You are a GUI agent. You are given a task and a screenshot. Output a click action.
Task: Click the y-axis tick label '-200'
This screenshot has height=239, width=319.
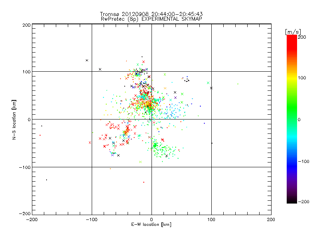pos(25,214)
